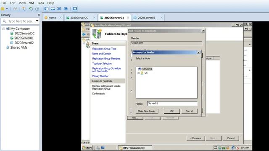269x151 pixels.
Task: Open the power options dropdown arrow
Action: pos(7,8)
